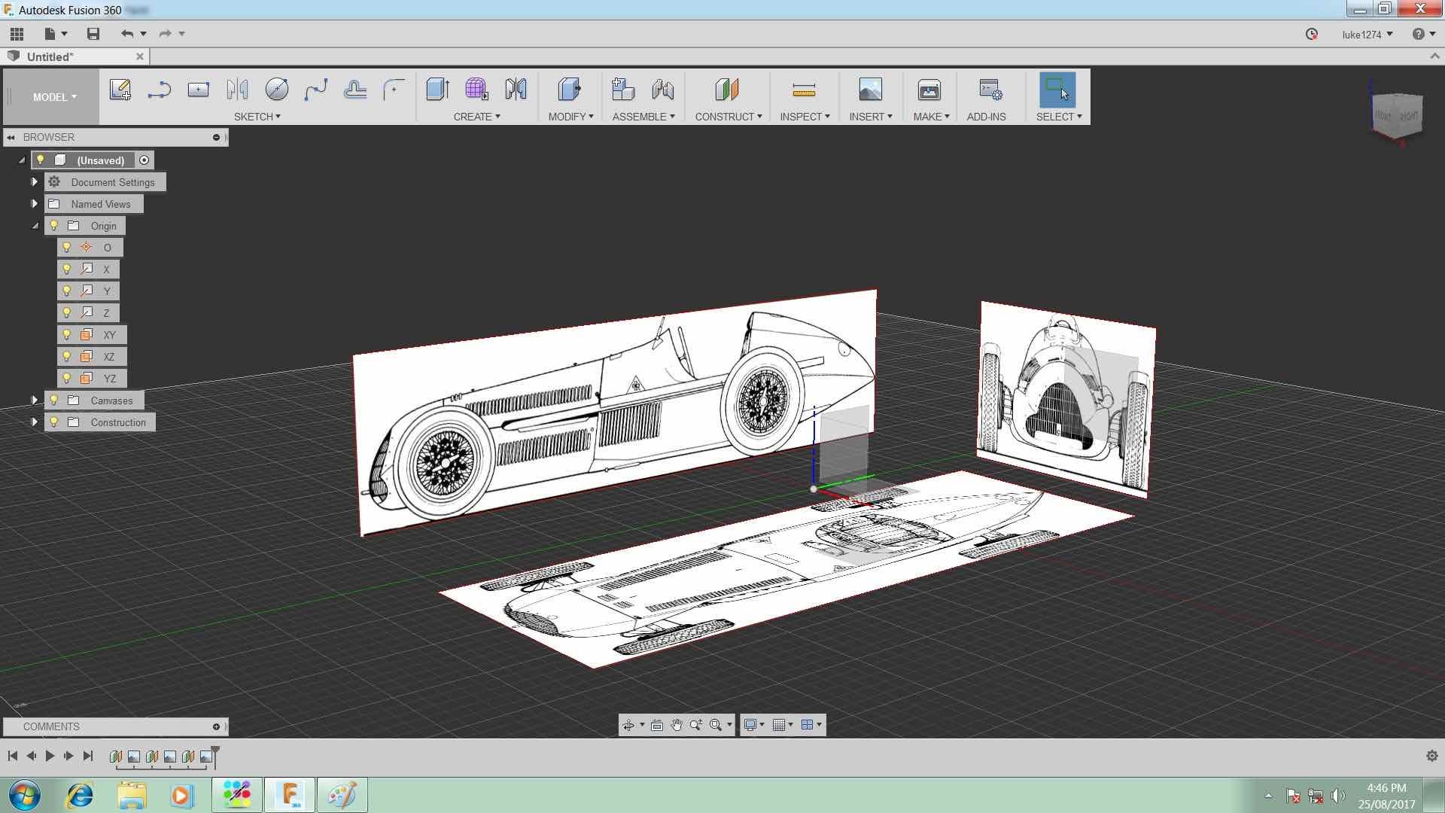Select the Circle sketch tool
Image resolution: width=1445 pixels, height=813 pixels.
click(x=276, y=90)
